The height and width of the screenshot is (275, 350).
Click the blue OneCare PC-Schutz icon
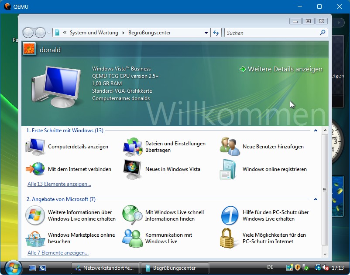[230, 215]
